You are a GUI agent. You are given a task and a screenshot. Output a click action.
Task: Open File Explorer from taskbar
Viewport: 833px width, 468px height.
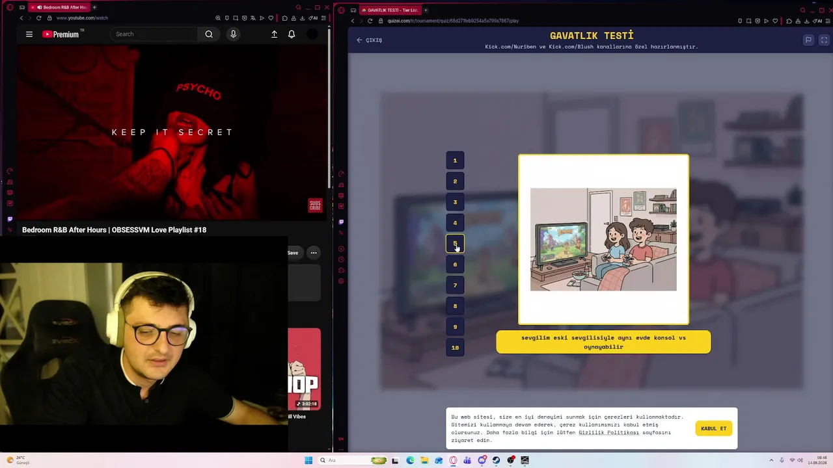pos(424,461)
